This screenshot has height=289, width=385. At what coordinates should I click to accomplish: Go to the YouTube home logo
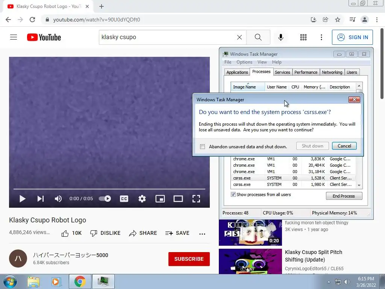coord(44,37)
